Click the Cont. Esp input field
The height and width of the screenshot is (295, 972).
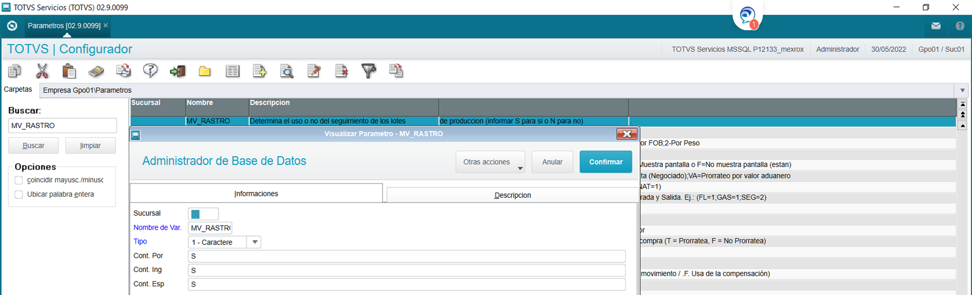click(407, 284)
